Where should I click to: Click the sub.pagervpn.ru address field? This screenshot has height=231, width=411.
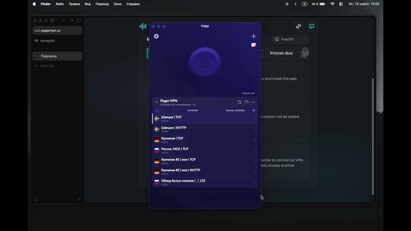[57, 30]
